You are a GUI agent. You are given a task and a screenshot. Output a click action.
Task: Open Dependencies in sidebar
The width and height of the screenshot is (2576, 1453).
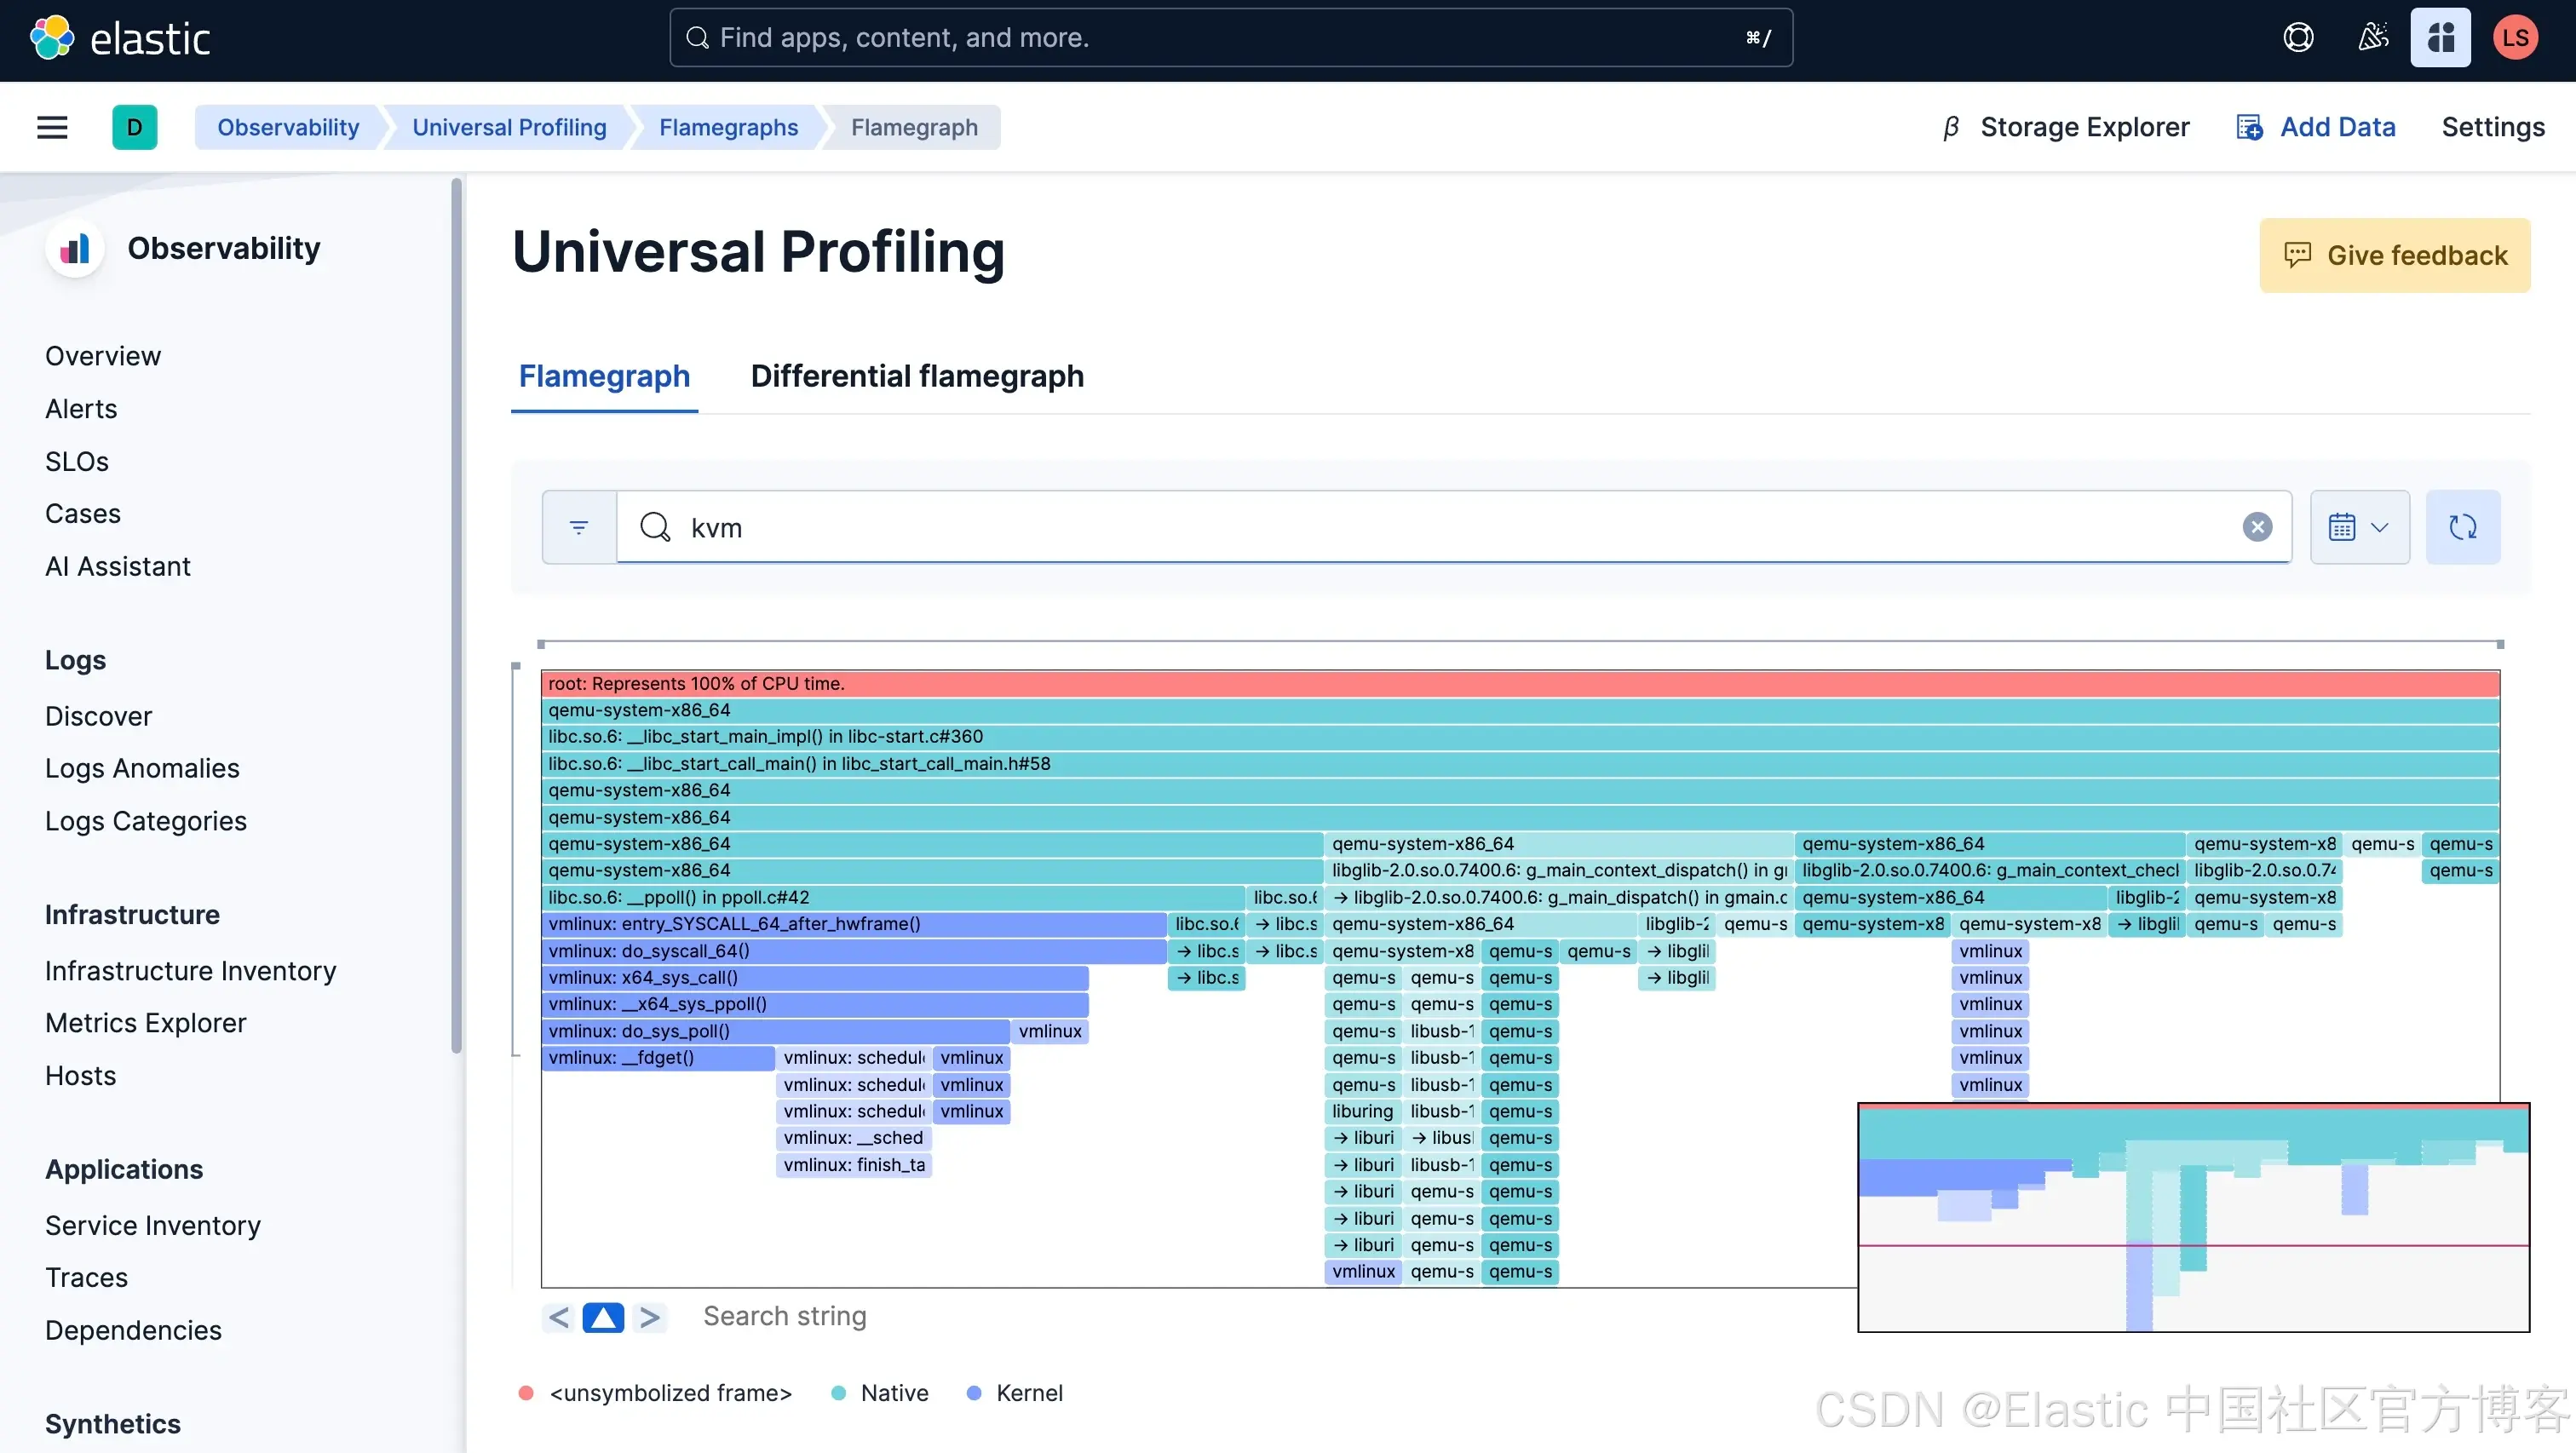tap(134, 1331)
